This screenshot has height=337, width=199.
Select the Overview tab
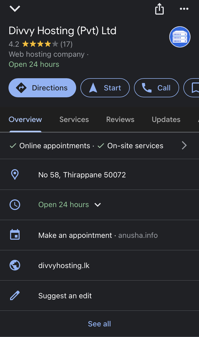(25, 120)
